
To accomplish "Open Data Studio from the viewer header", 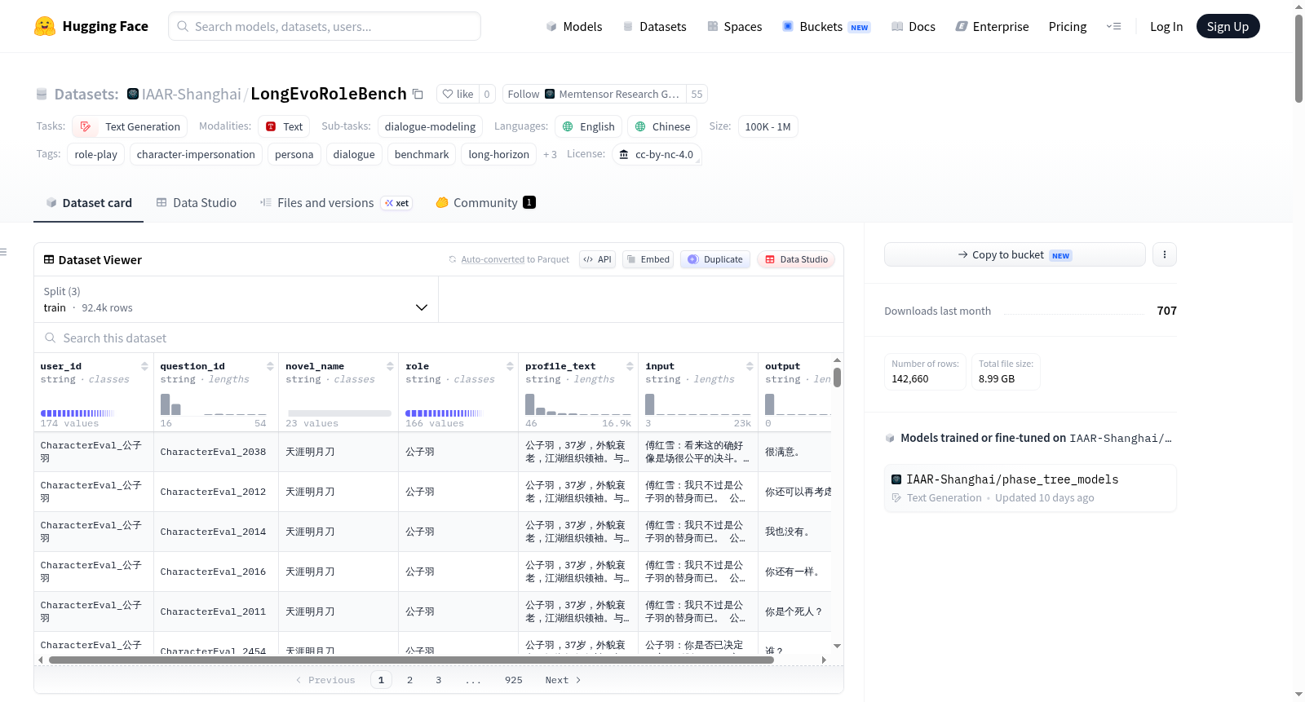I will click(x=796, y=259).
